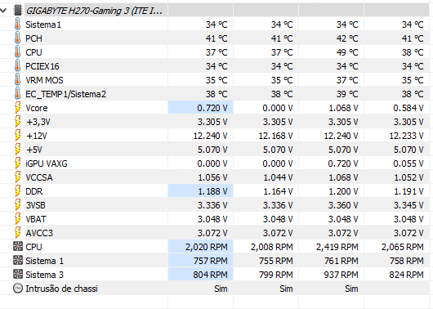Click thermometer icon beside CPU temperature
The image size is (433, 309).
pyautogui.click(x=17, y=52)
